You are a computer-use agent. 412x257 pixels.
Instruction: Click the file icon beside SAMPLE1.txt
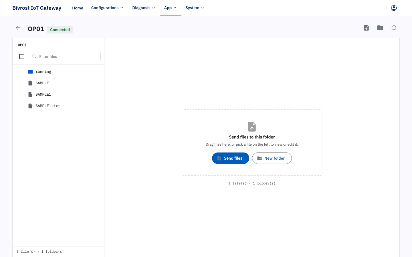pos(30,106)
